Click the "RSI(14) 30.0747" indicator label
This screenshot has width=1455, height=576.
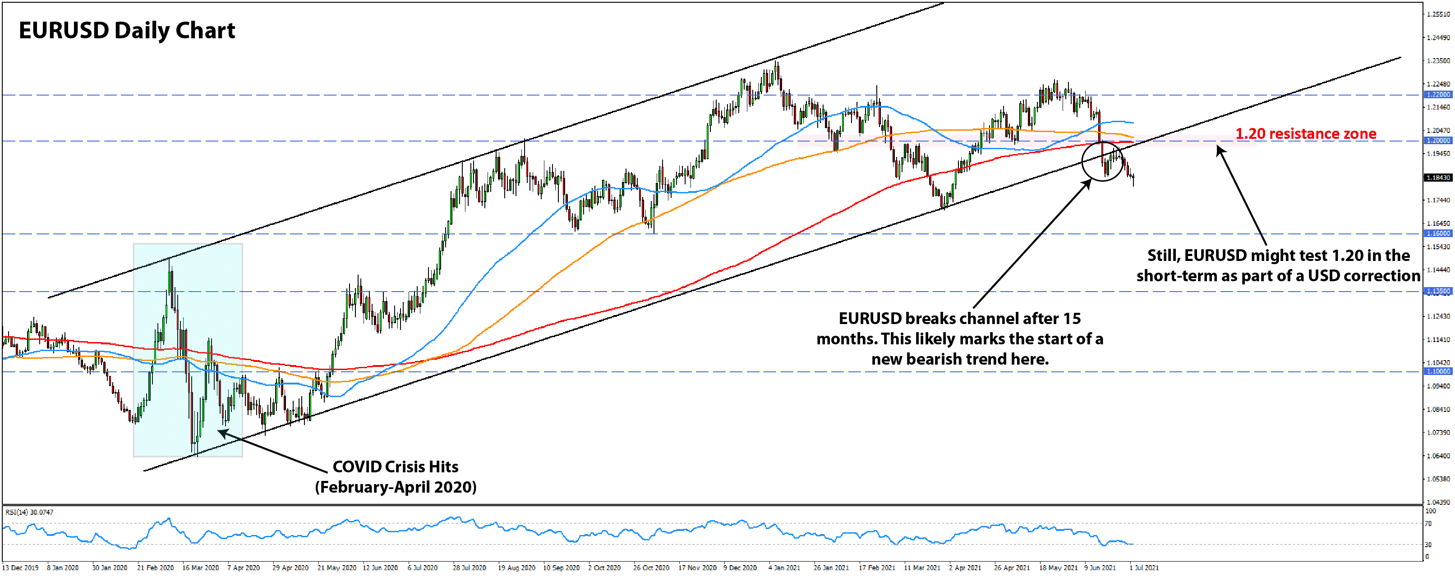[29, 512]
